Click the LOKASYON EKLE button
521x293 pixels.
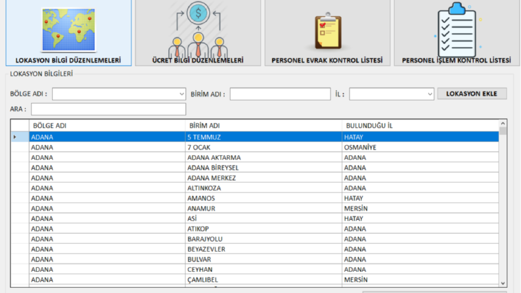click(472, 94)
